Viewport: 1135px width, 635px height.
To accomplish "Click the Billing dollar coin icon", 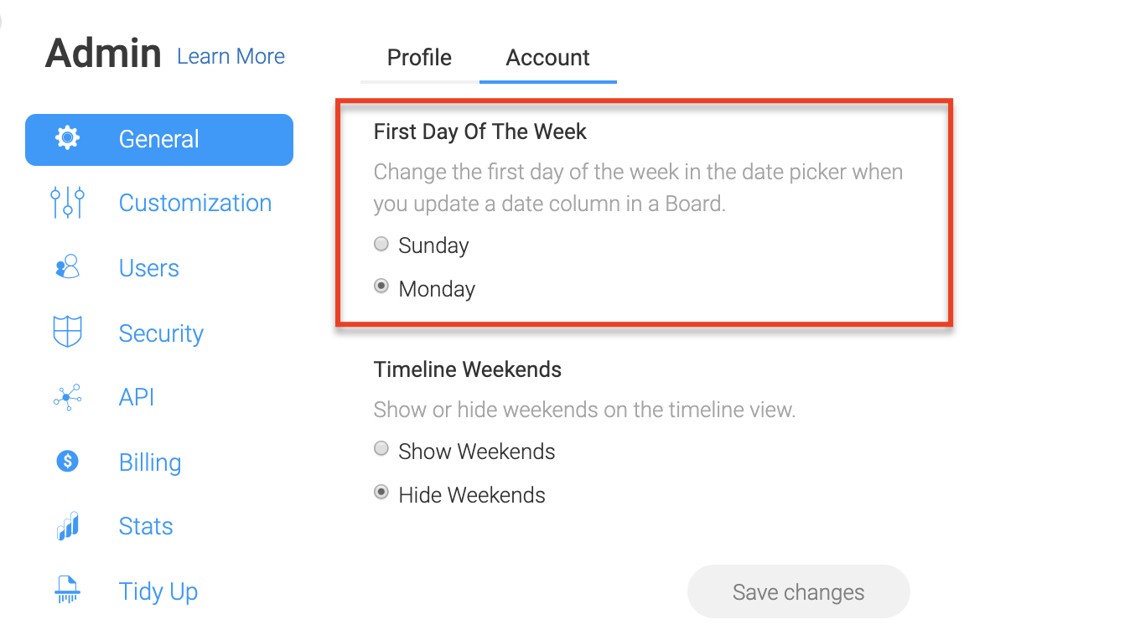I will coord(67,461).
